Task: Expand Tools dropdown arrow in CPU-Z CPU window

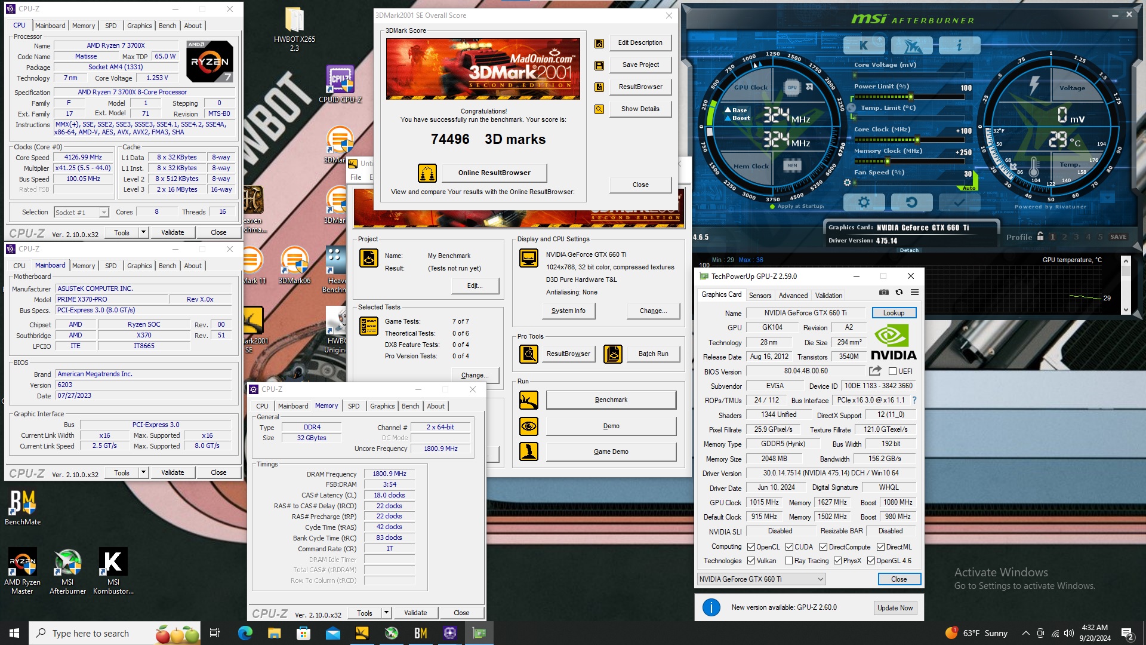Action: click(x=143, y=232)
